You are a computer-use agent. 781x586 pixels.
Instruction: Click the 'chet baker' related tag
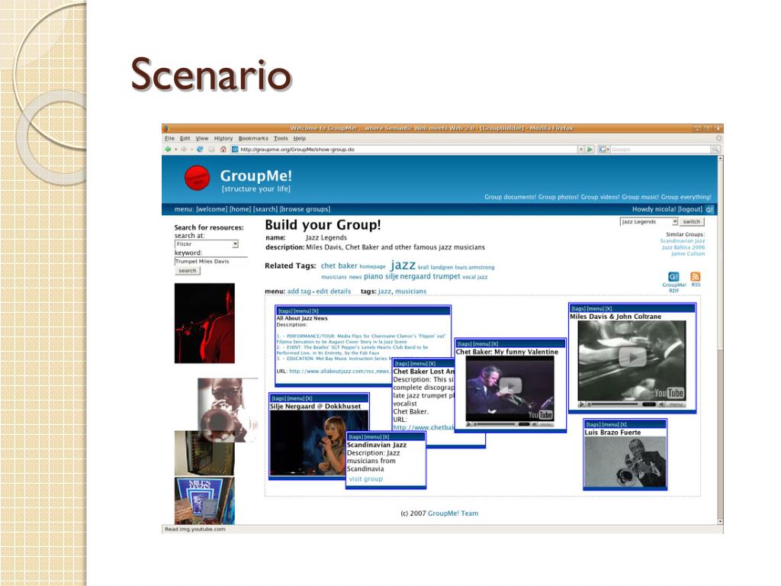339,266
